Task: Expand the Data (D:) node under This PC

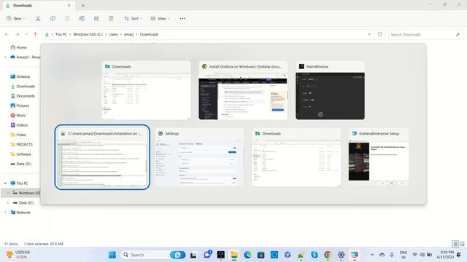Action: pos(8,202)
